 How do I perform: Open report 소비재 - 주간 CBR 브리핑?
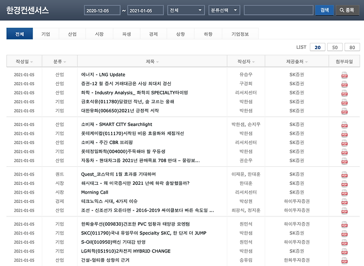(107, 142)
